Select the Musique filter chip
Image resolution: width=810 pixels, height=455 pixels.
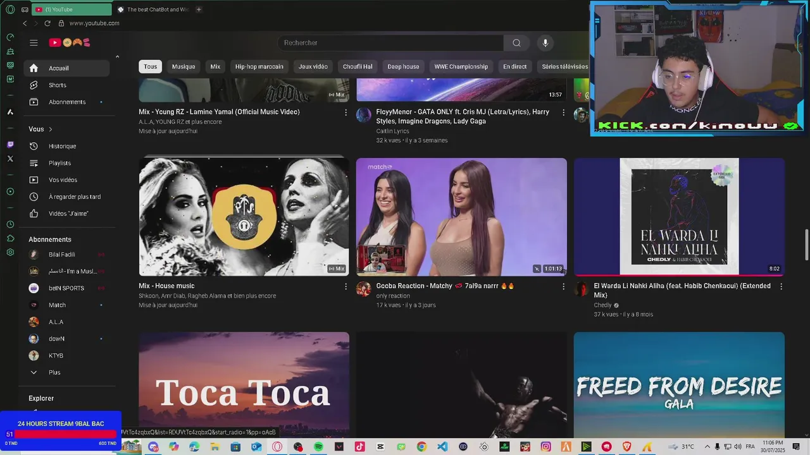pyautogui.click(x=184, y=66)
